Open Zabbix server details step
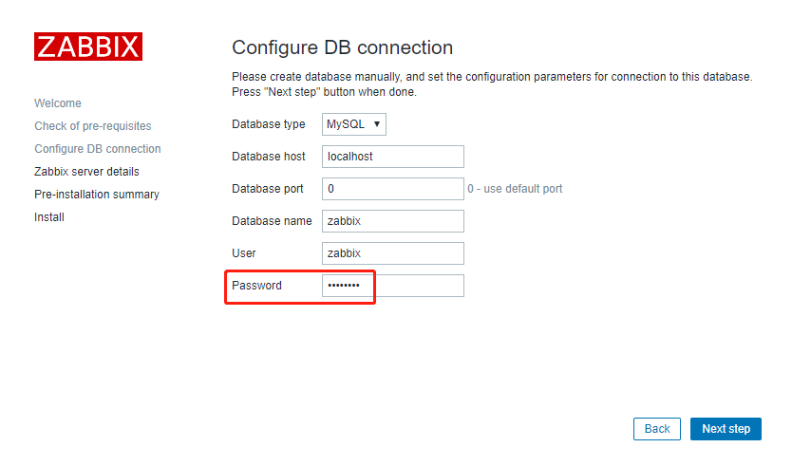This screenshot has width=792, height=466. coord(86,172)
